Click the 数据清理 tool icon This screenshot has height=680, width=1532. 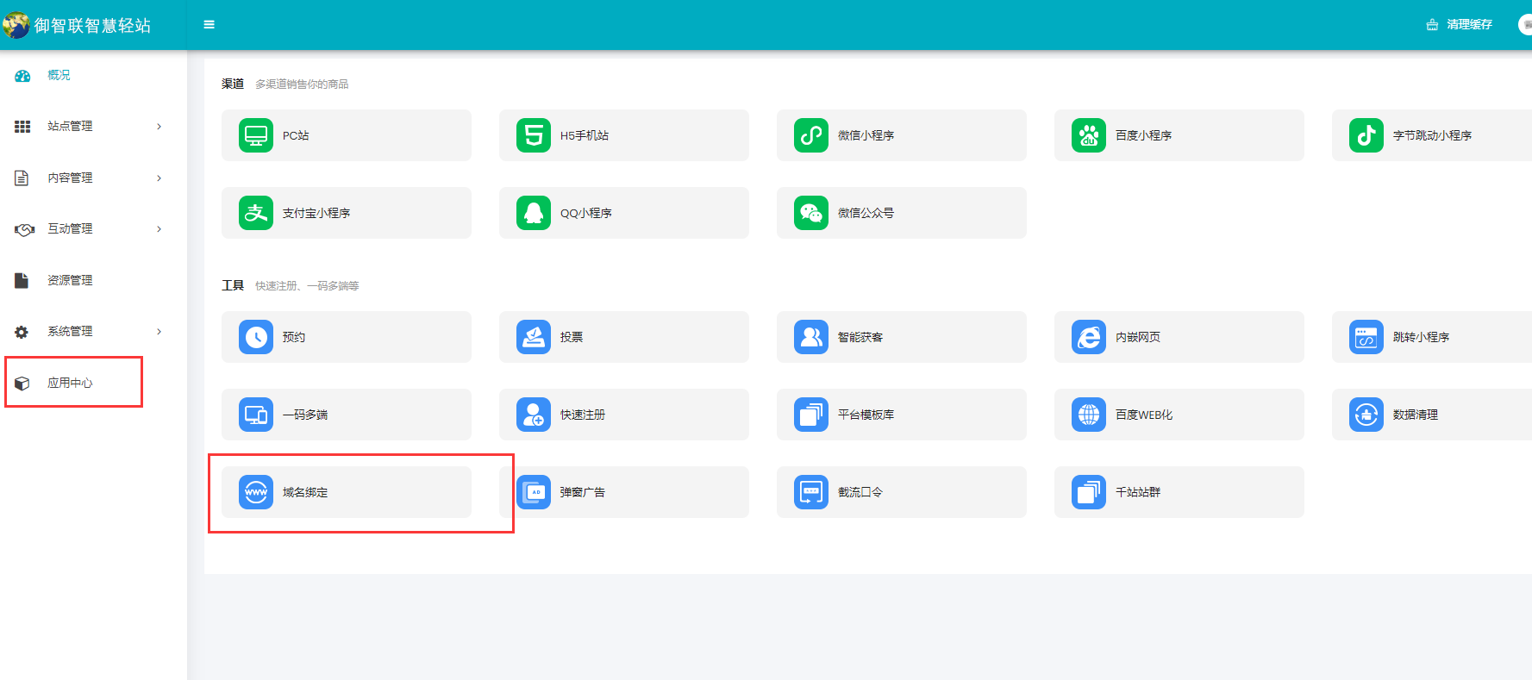click(1366, 415)
